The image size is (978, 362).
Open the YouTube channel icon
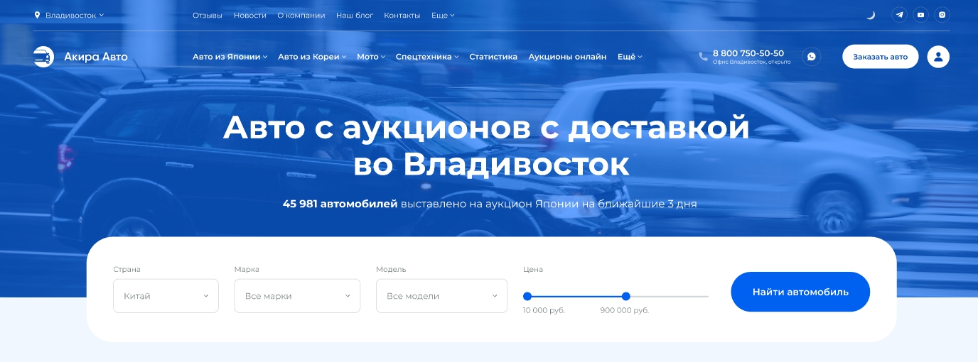[x=920, y=15]
